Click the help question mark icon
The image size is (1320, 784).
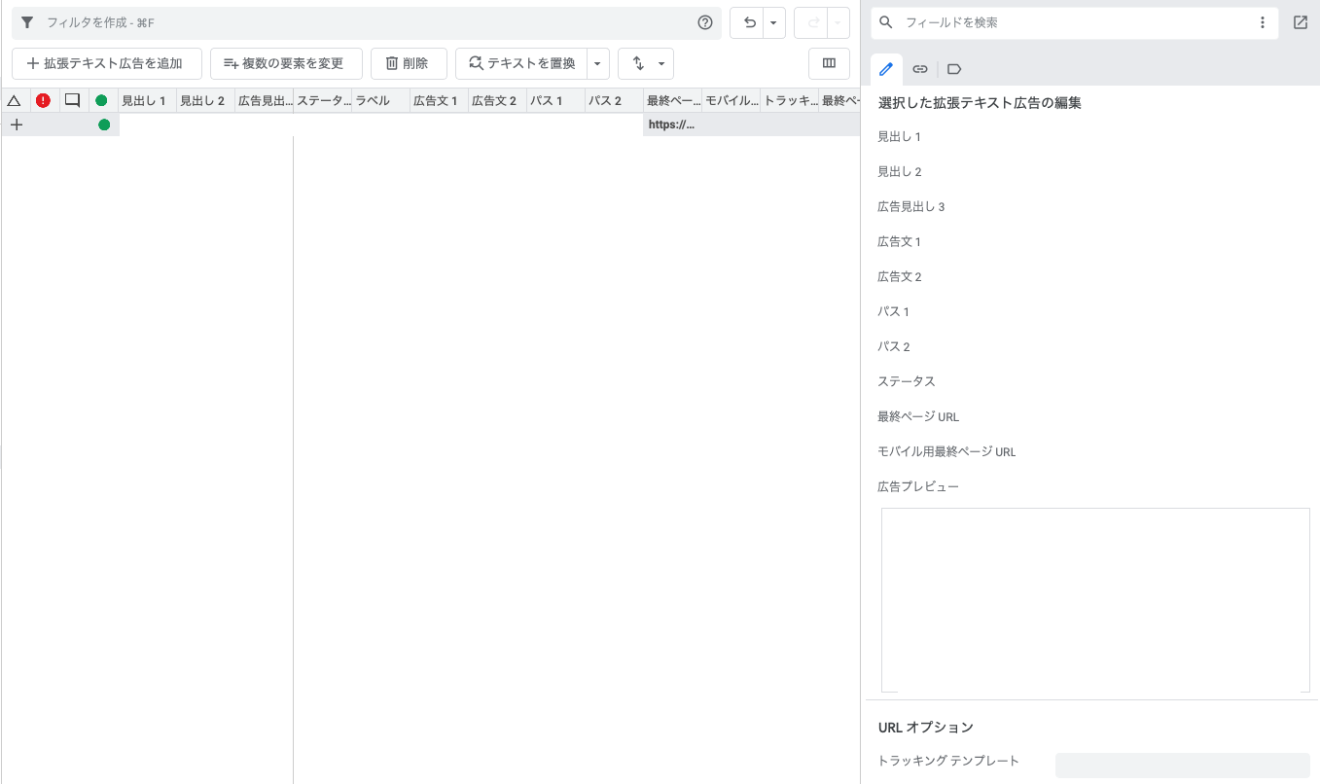tap(705, 23)
